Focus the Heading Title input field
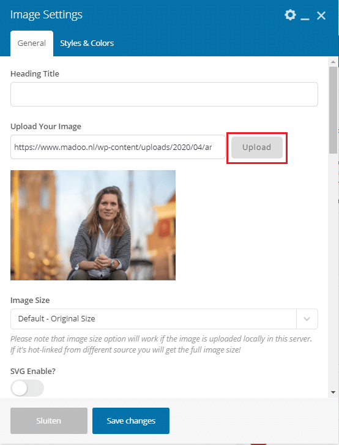 [164, 94]
